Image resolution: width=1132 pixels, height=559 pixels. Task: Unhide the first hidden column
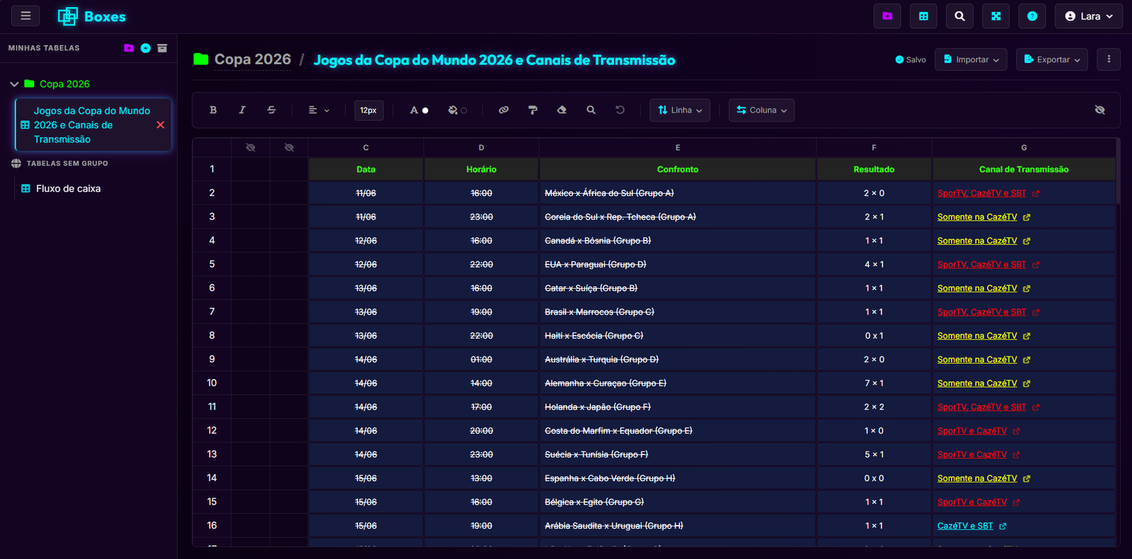click(250, 147)
